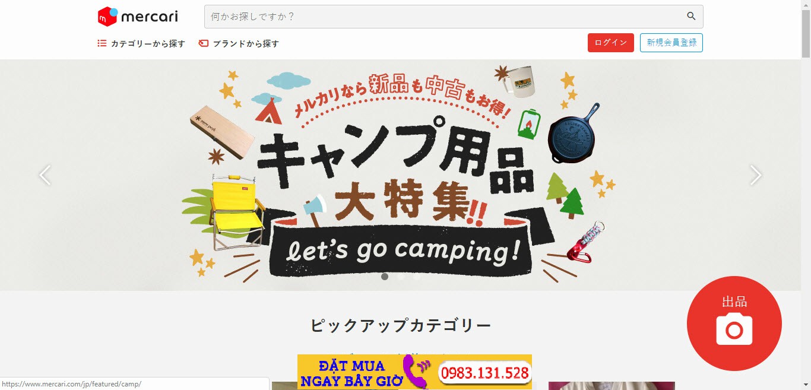The height and width of the screenshot is (390, 811).
Task: Open the キャンプ用品大特集 camping banner
Action: point(400,175)
